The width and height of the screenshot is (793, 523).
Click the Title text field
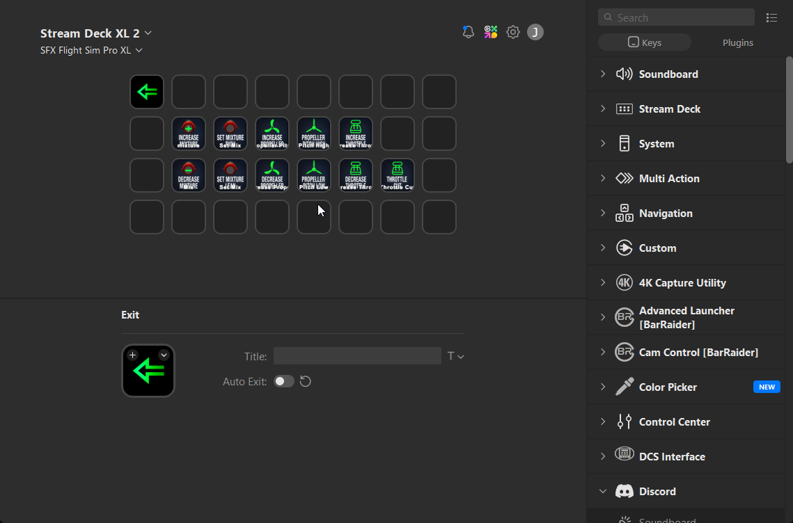coord(357,356)
